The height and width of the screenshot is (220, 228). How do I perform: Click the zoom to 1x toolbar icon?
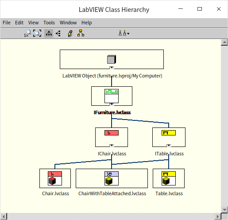pyautogui.click(x=27, y=33)
